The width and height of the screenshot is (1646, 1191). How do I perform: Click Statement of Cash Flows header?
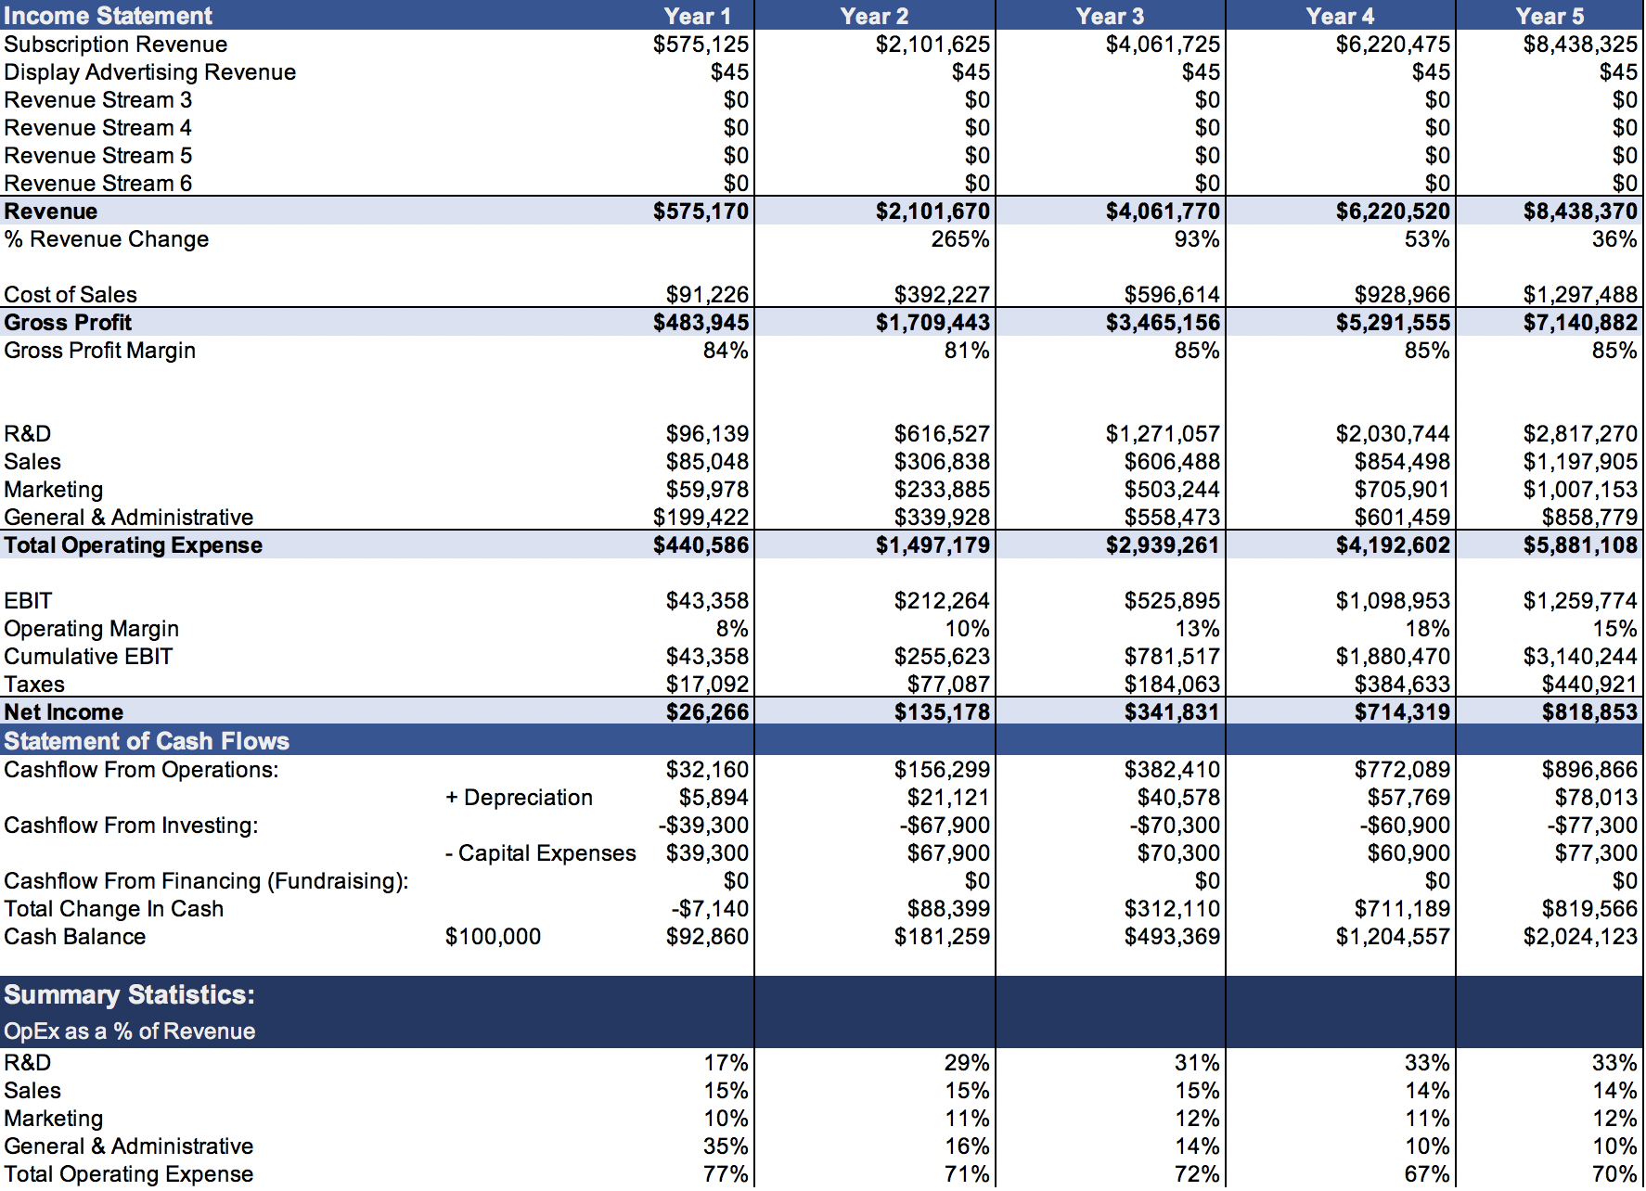tap(147, 741)
